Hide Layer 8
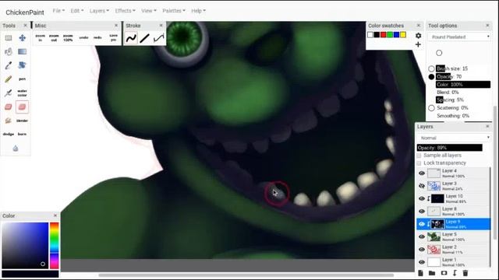Screen dimensions: 499x280 pyautogui.click(x=422, y=212)
